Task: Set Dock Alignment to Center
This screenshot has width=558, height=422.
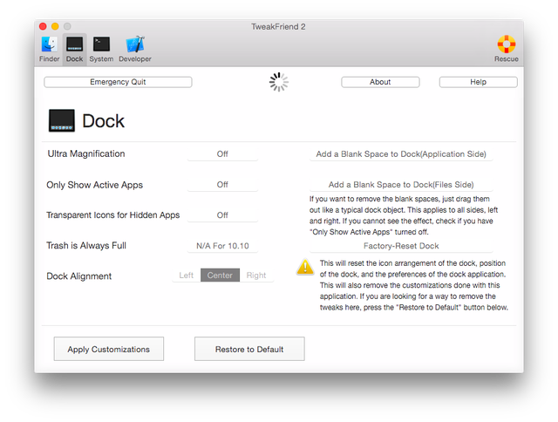Action: pyautogui.click(x=220, y=275)
